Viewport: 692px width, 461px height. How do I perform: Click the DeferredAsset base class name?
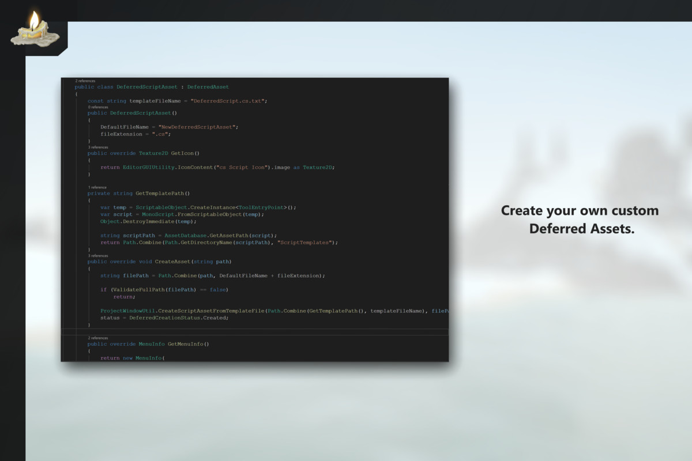tap(208, 87)
